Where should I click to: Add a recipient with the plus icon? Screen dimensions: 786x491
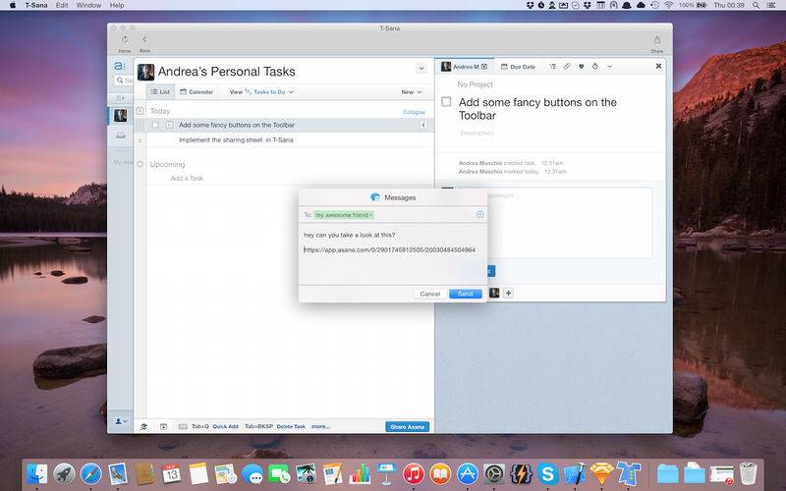point(479,214)
